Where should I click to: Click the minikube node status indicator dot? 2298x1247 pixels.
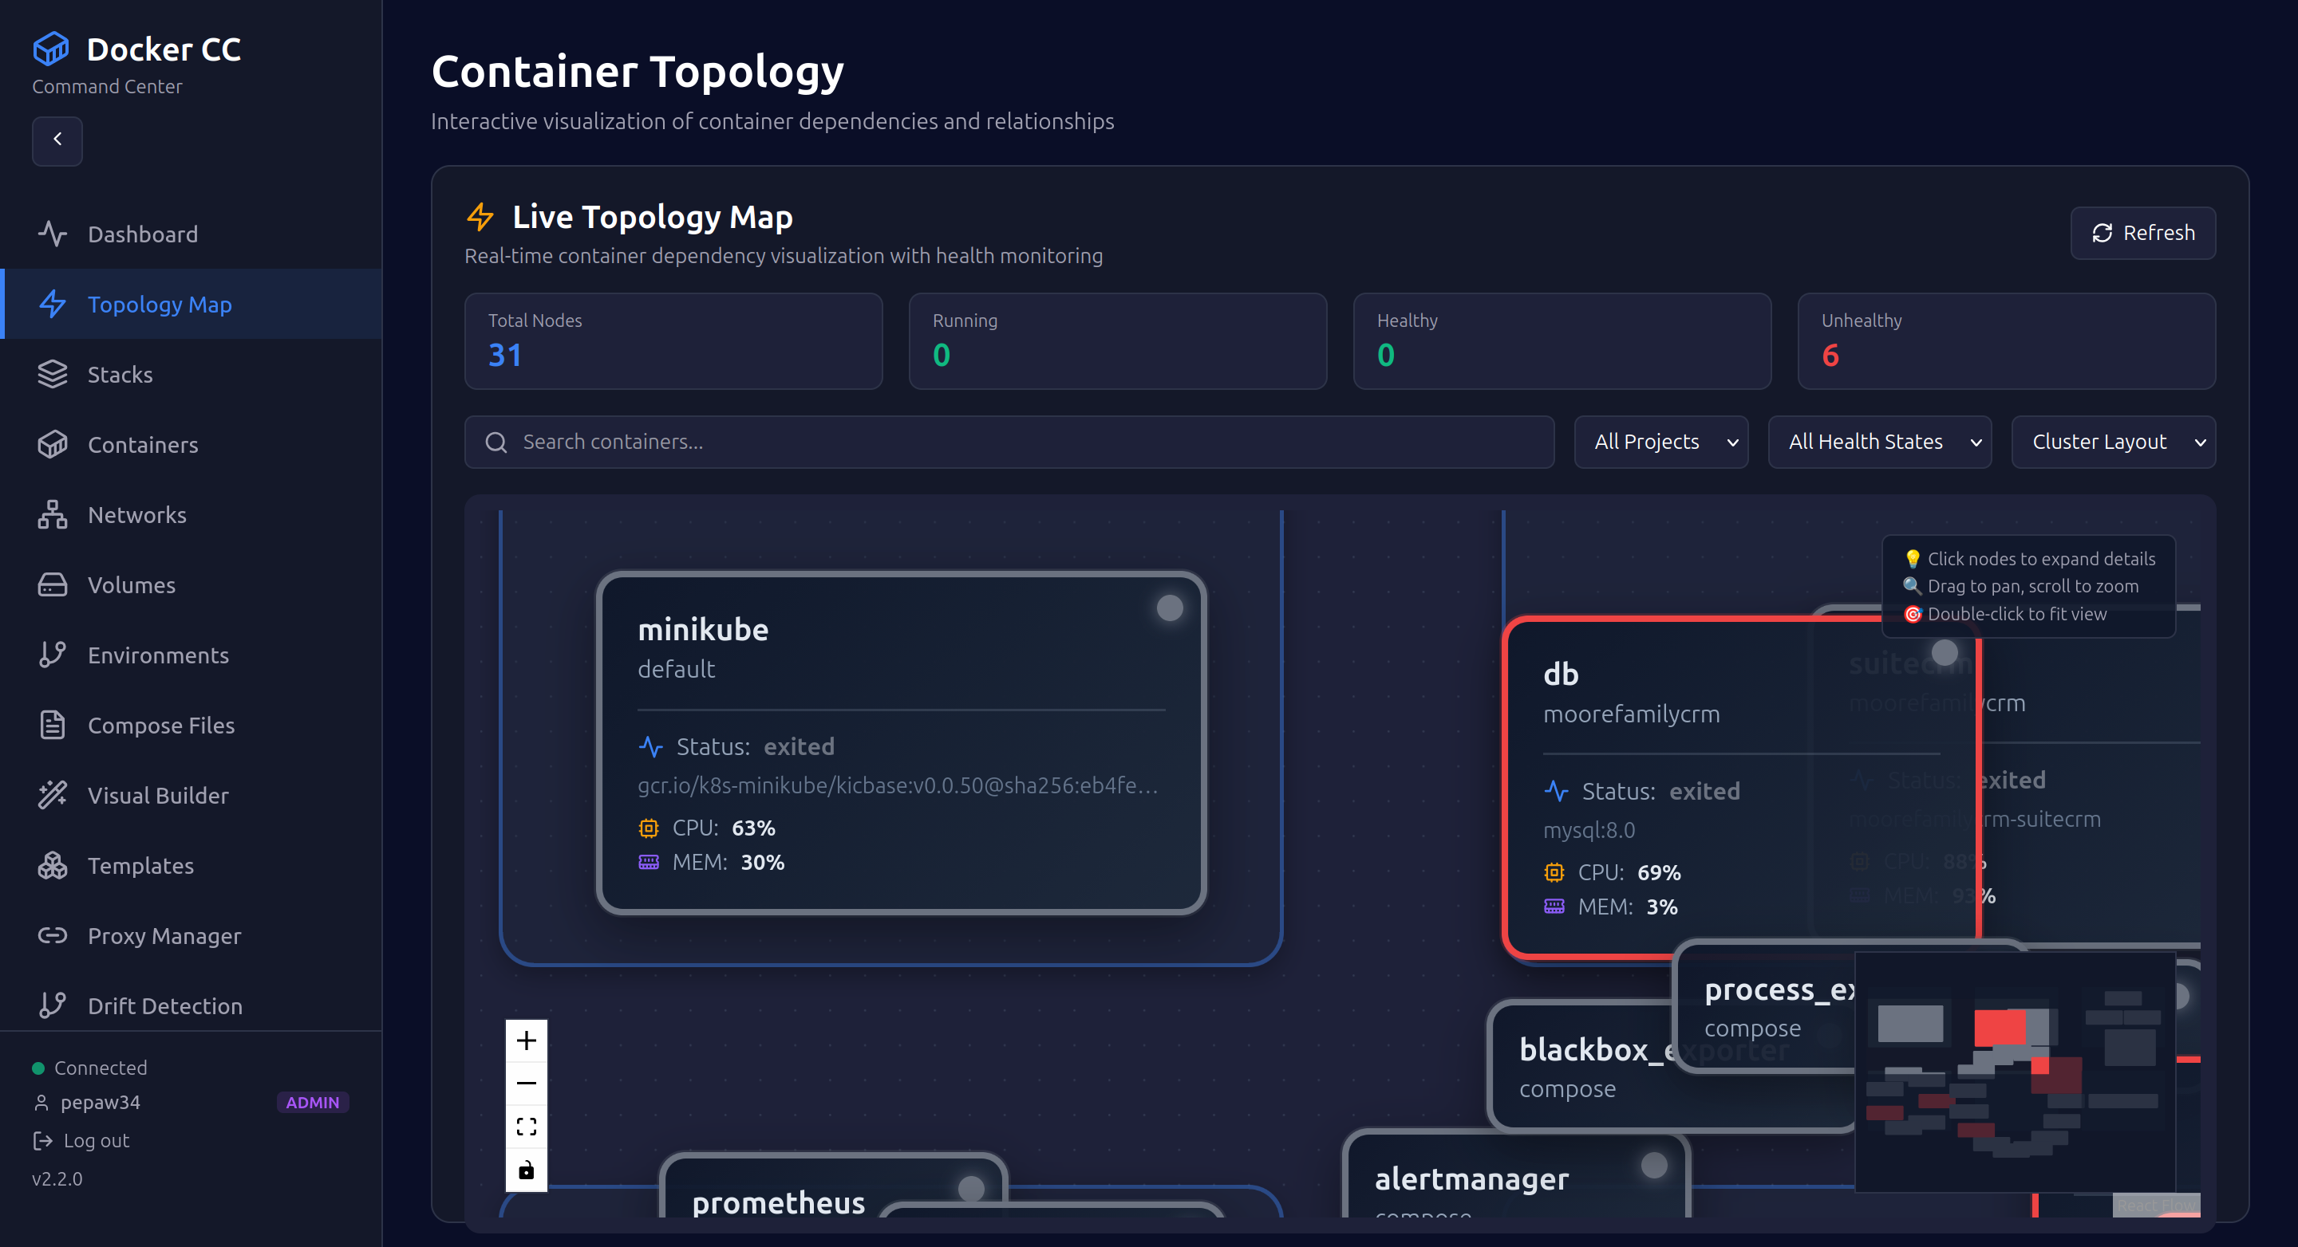click(x=1170, y=608)
